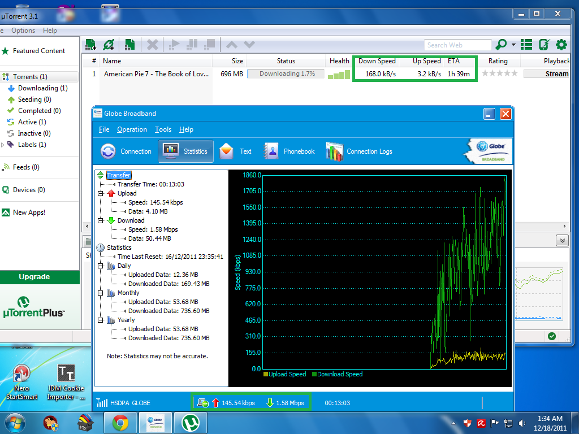The image size is (579, 434).
Task: Rate the torrent with the stars
Action: pyautogui.click(x=500, y=73)
